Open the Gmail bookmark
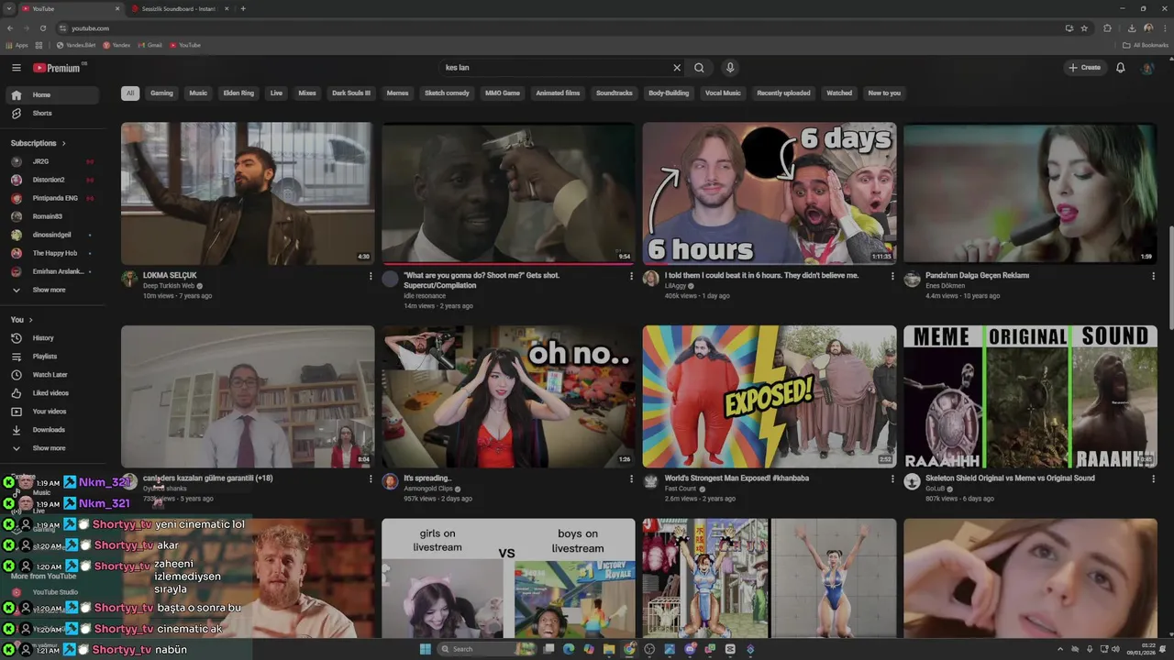This screenshot has height=660, width=1174. (x=150, y=45)
